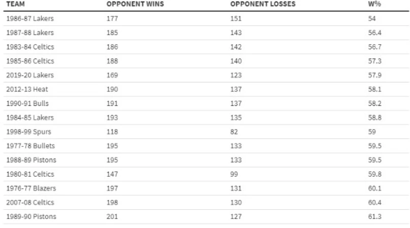Click the OPPONENT LOSSES column header
The height and width of the screenshot is (228, 410).
point(263,4)
